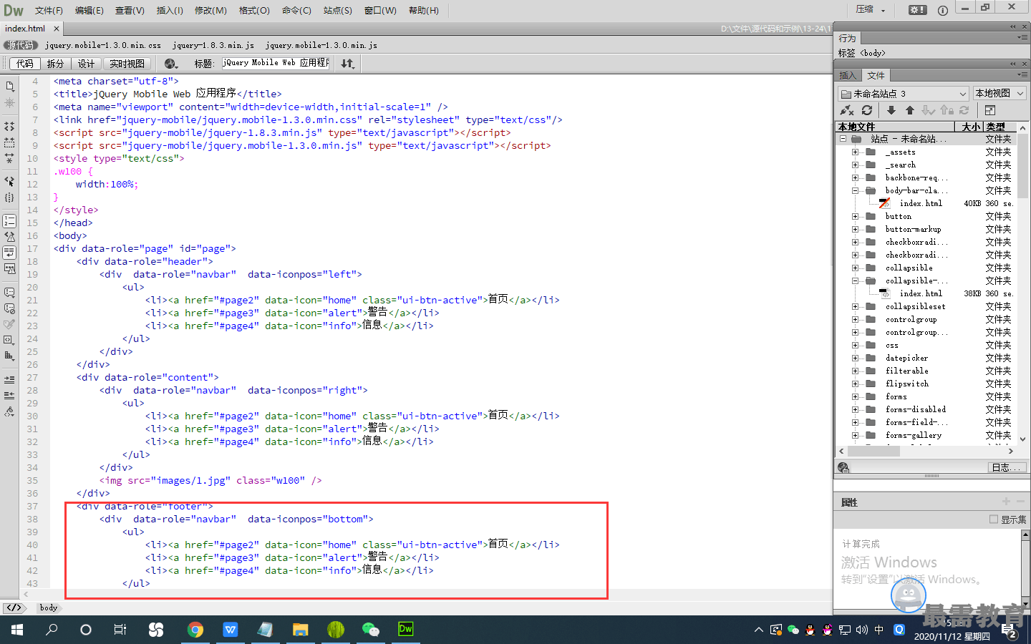The image size is (1031, 644).
Task: Toggle the 源代码 source code button
Action: [x=21, y=45]
